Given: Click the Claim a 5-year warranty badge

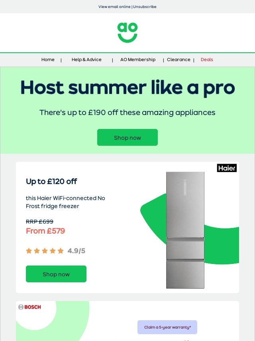Looking at the screenshot, I should (167, 327).
